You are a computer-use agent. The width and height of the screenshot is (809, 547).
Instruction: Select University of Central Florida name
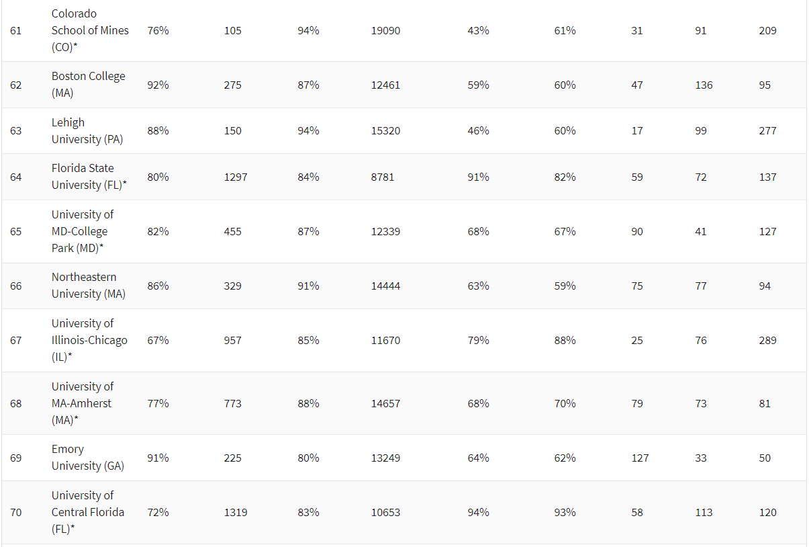coord(87,512)
